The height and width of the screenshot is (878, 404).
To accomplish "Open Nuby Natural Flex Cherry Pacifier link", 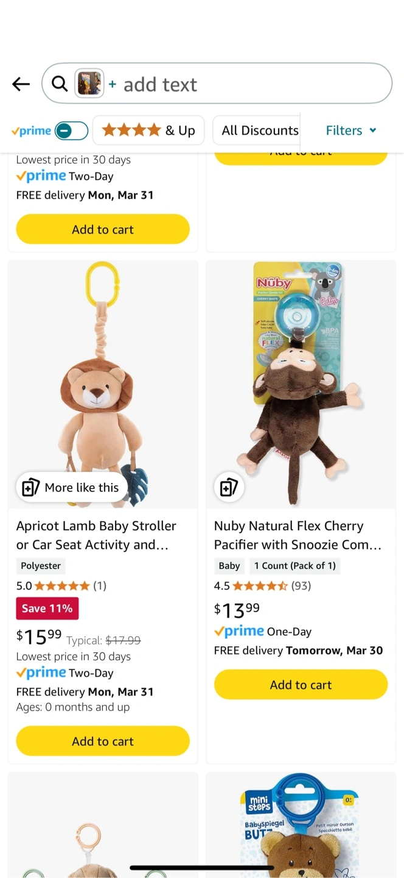I will (x=298, y=535).
